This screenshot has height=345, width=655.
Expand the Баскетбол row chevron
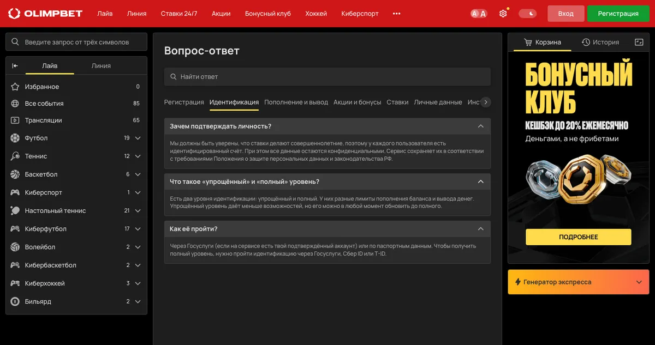pos(138,174)
